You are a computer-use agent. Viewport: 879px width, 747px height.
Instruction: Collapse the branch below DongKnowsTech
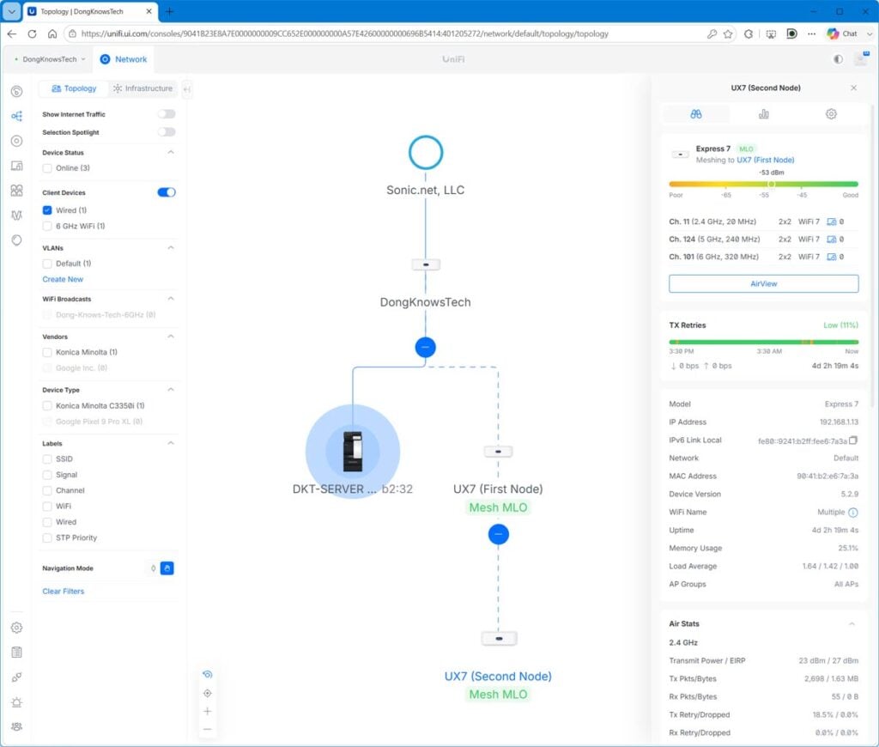(x=426, y=347)
